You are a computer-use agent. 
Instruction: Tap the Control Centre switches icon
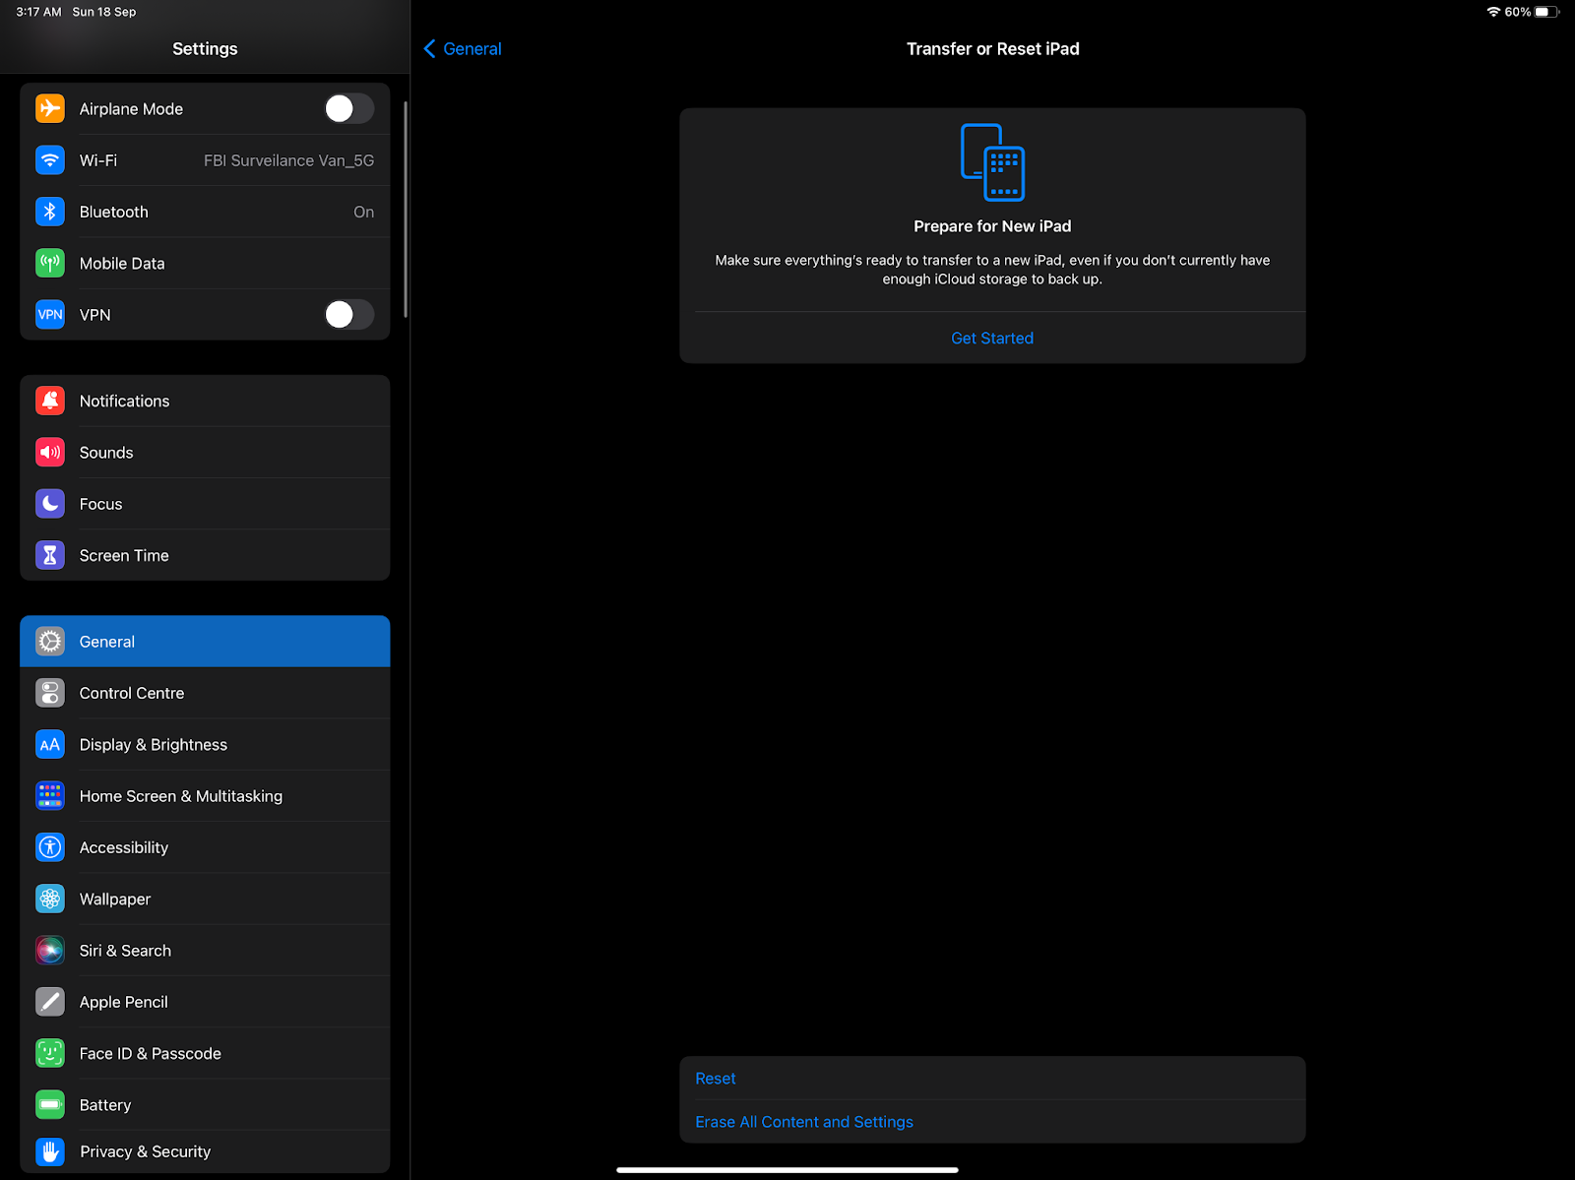50,693
